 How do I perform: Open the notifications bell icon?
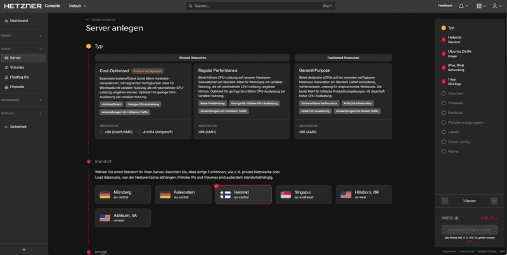[x=462, y=6]
